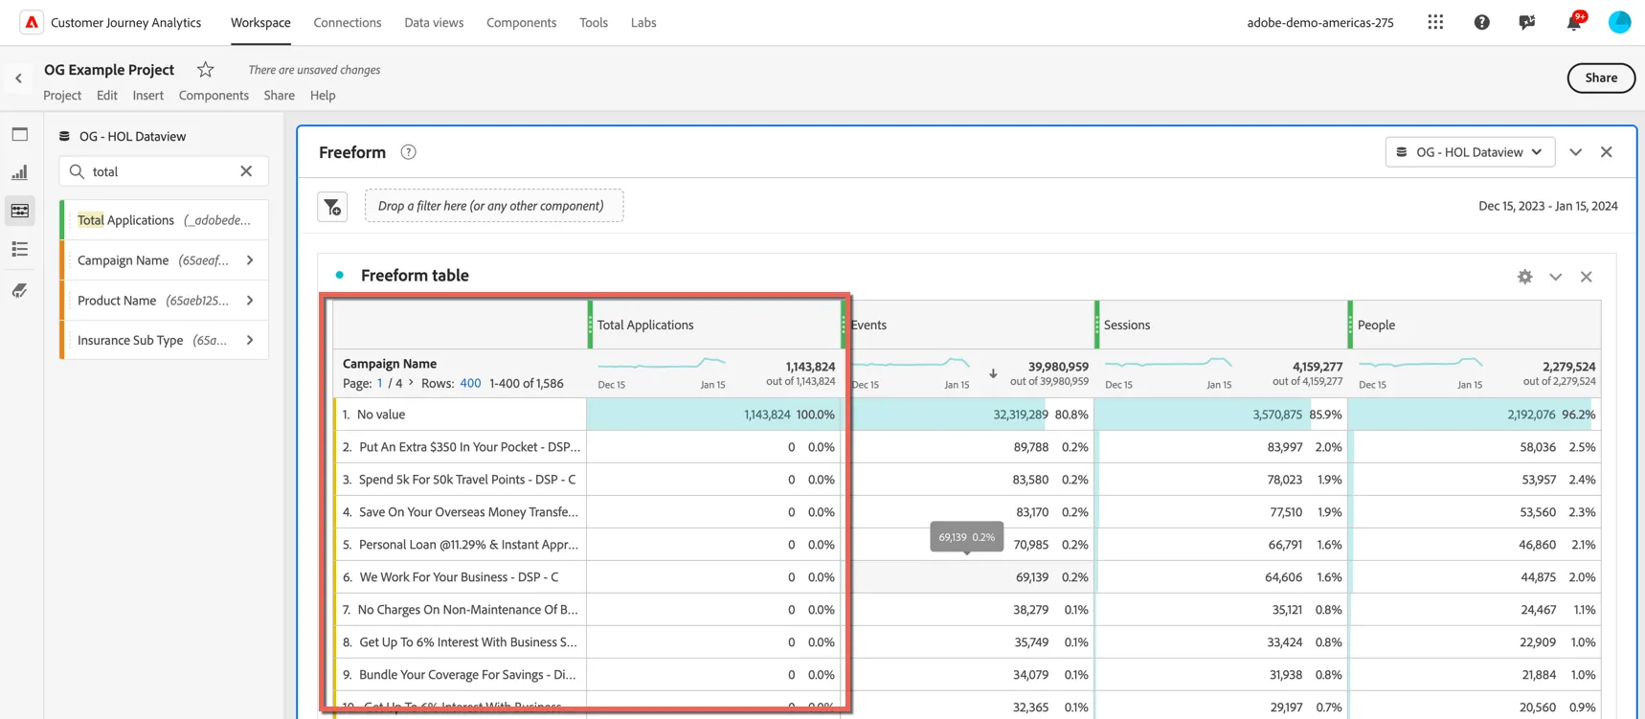
Task: Open the Project menu
Action: pos(62,95)
